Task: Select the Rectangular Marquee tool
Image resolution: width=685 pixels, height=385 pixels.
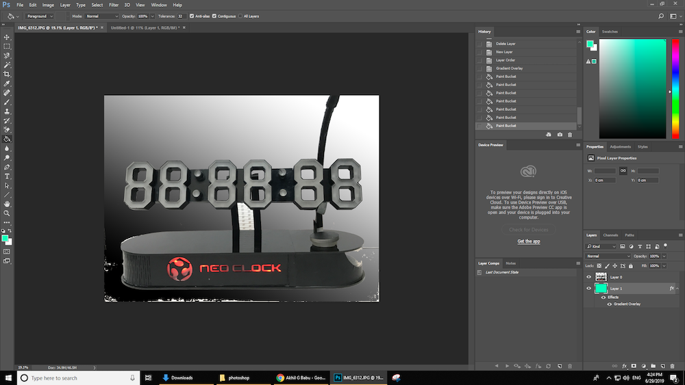Action: [x=7, y=47]
